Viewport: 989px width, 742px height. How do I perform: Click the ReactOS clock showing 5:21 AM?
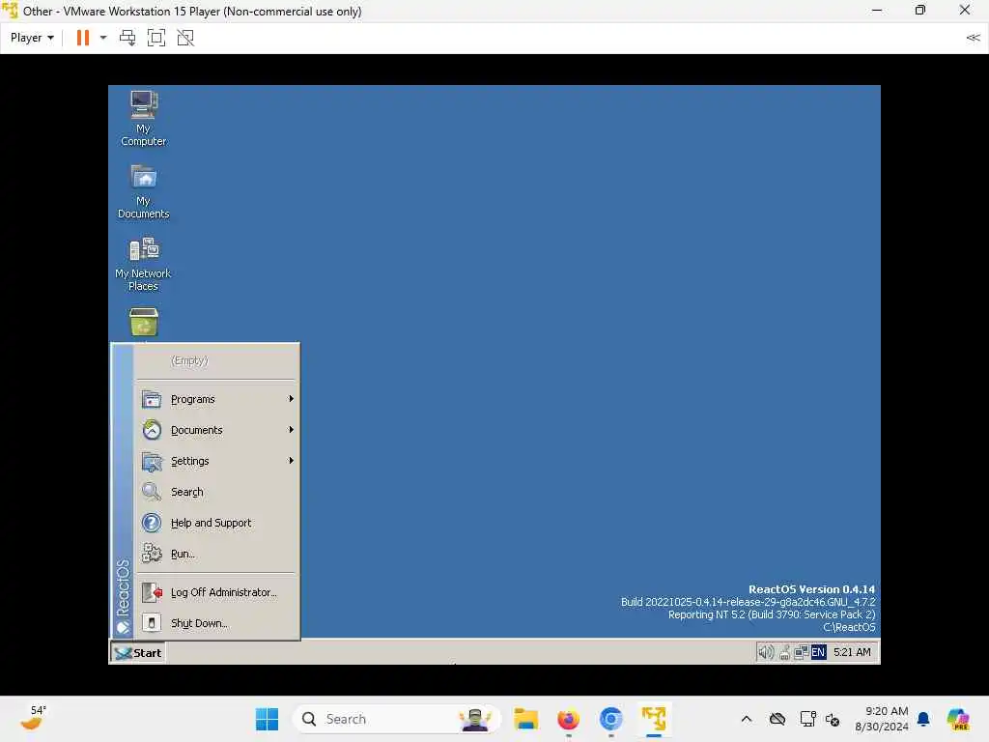(852, 652)
